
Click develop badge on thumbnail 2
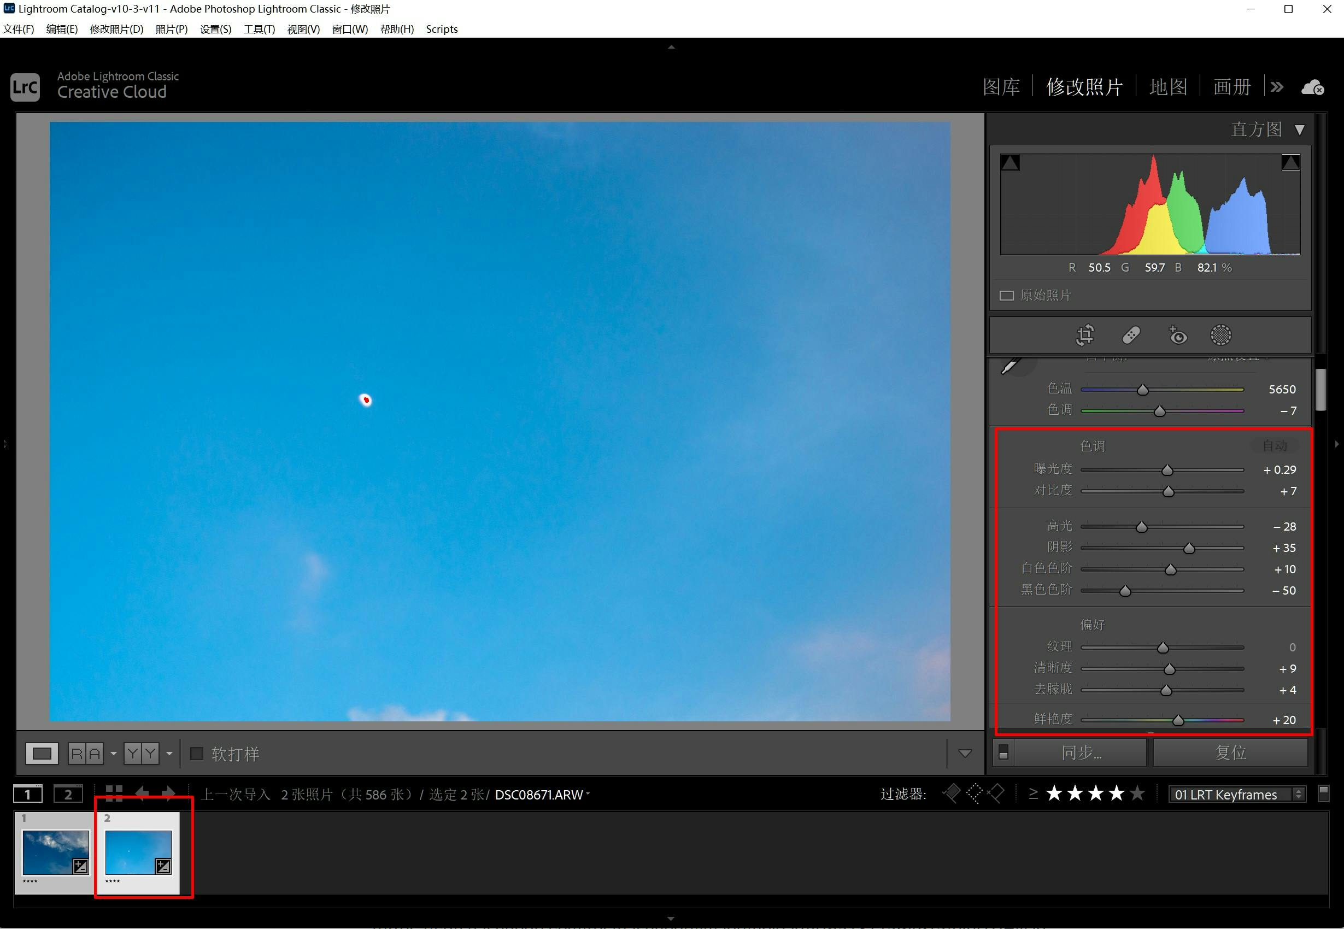click(163, 866)
